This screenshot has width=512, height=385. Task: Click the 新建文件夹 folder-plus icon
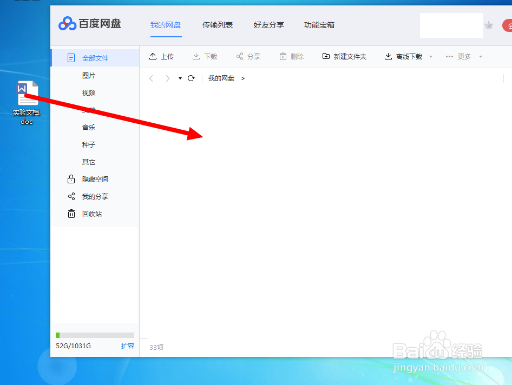tap(326, 56)
